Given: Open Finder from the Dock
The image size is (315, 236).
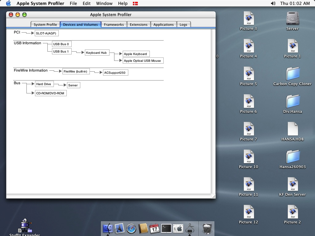Looking at the screenshot, I should 108,228.
